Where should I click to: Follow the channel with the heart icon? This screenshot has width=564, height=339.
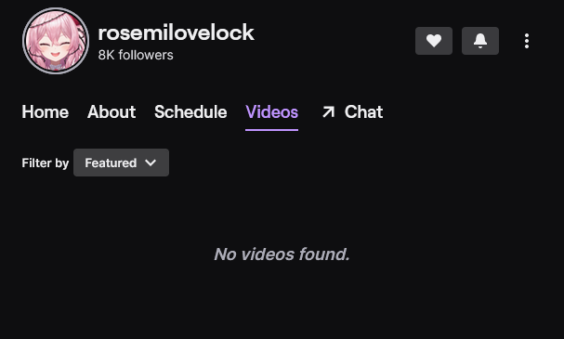[x=434, y=41]
